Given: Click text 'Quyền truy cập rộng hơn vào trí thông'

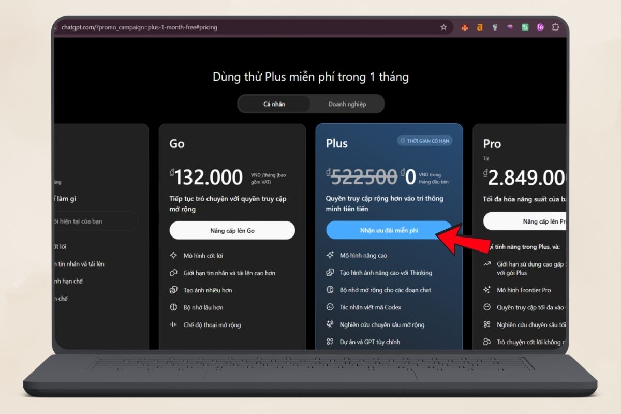Looking at the screenshot, I should (x=385, y=198).
